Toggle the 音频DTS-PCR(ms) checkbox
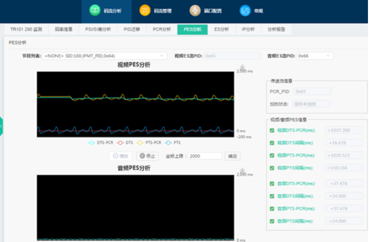This screenshot has width=369, height=242. (272, 183)
